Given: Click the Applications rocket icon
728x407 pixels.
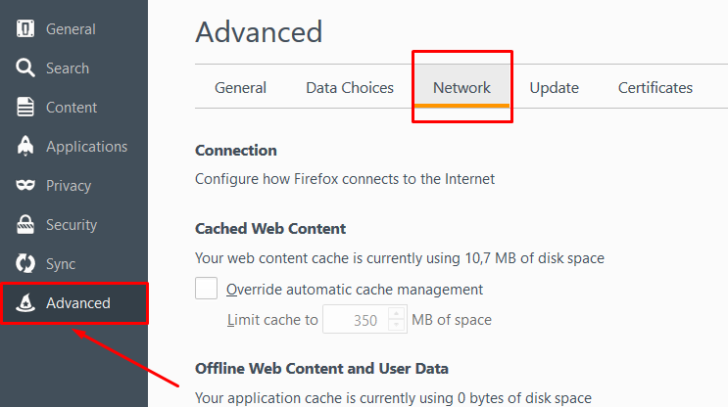Looking at the screenshot, I should point(26,147).
